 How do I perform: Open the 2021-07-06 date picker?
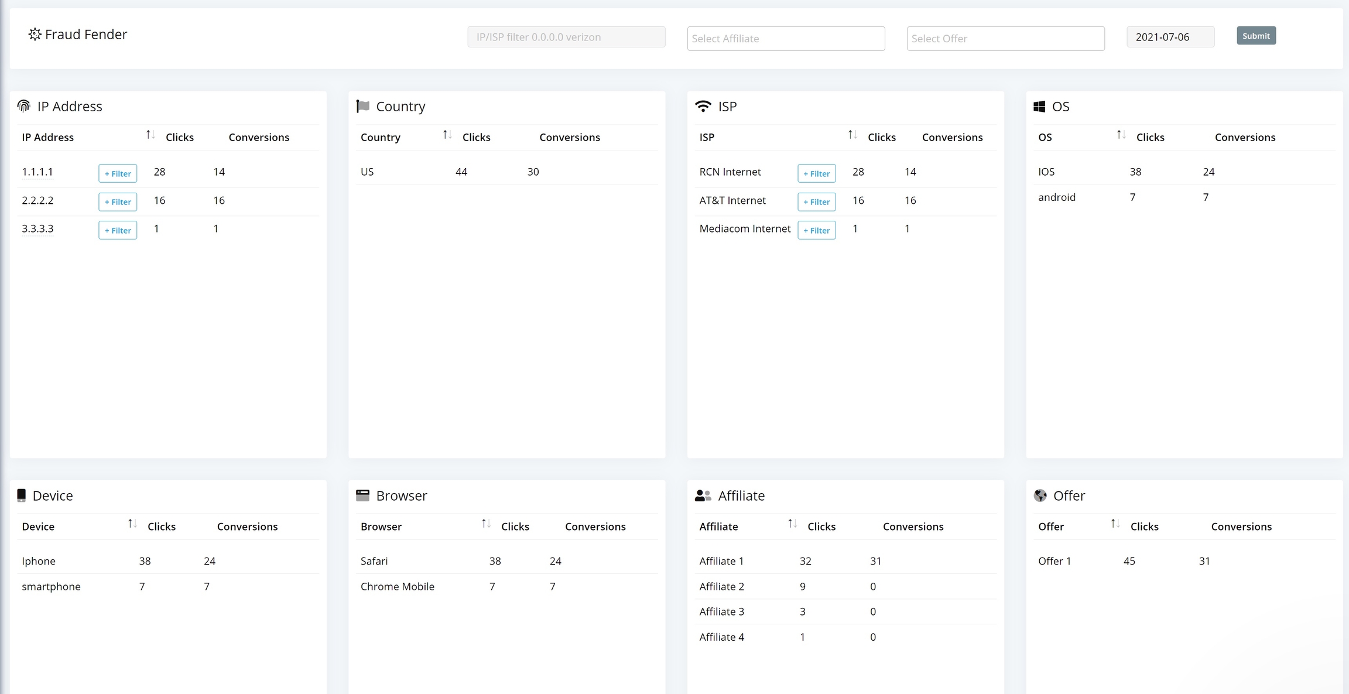[x=1170, y=37]
